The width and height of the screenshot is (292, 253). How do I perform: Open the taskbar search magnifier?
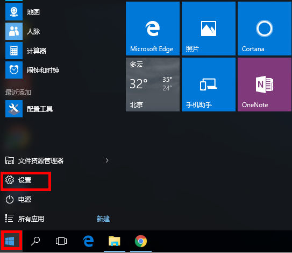[x=35, y=241]
